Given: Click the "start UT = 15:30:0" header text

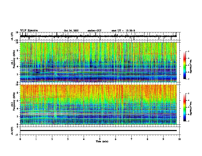Looking at the screenshot, I should point(123,31).
